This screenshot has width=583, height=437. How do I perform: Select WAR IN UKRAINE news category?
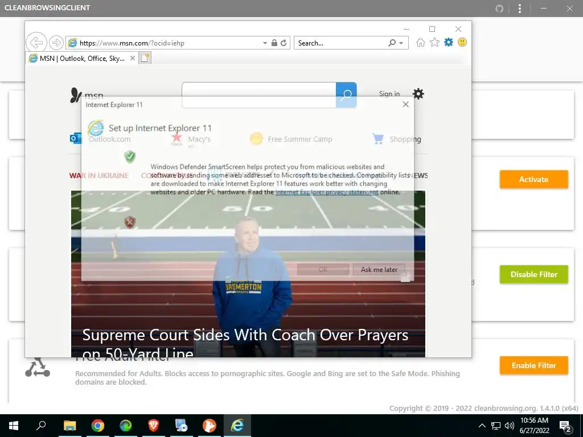pyautogui.click(x=99, y=175)
